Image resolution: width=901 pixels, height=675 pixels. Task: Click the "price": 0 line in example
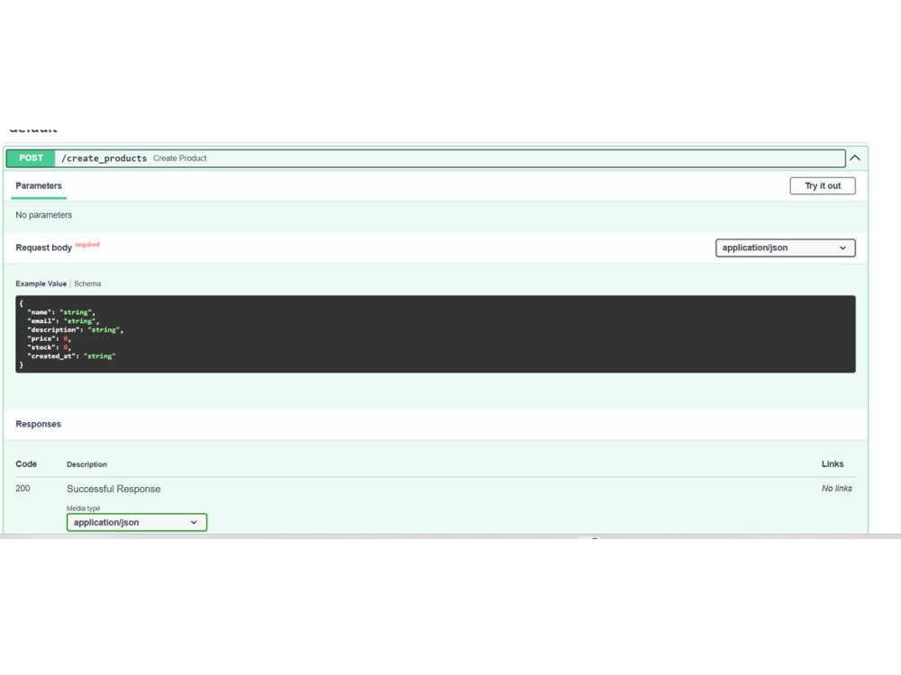(49, 338)
